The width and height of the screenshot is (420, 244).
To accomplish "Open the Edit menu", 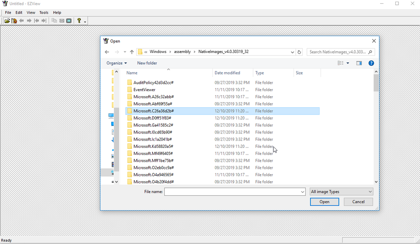I will tap(19, 13).
